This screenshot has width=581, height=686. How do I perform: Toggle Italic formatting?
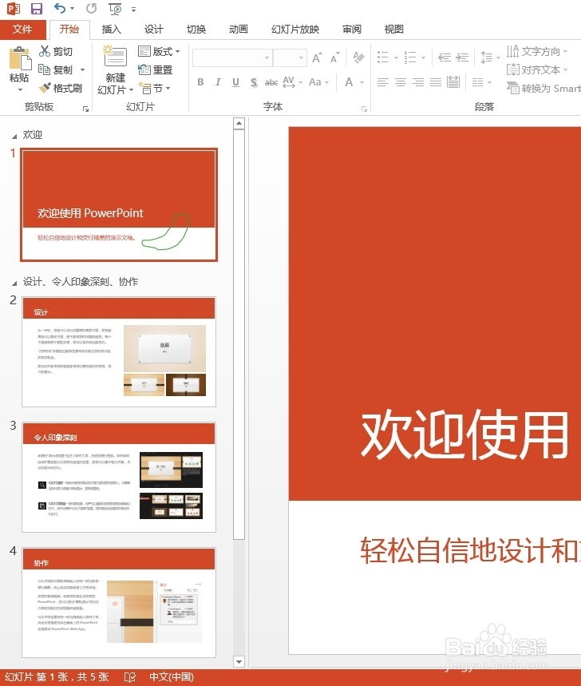(218, 82)
